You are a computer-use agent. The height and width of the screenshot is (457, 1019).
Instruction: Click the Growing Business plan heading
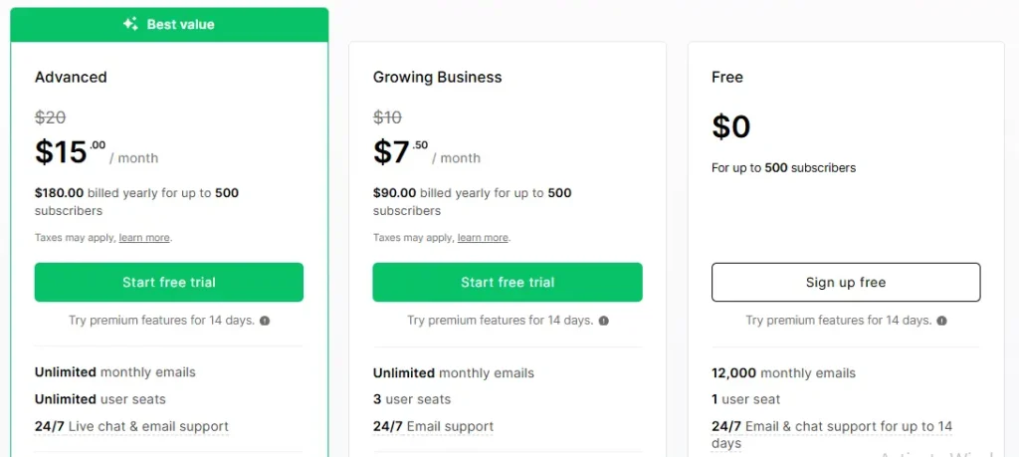[x=437, y=77]
